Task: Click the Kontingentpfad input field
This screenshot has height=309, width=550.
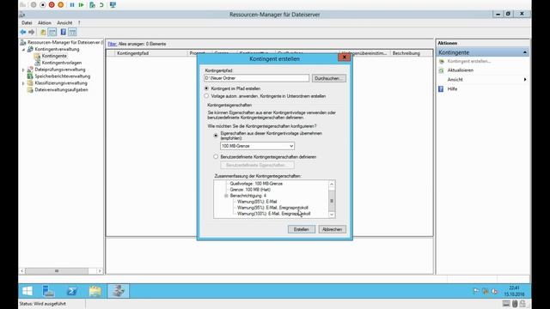Action: (x=256, y=78)
